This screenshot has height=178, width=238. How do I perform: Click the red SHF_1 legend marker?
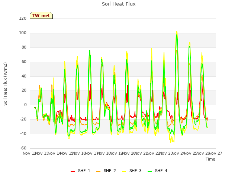click(x=73, y=171)
